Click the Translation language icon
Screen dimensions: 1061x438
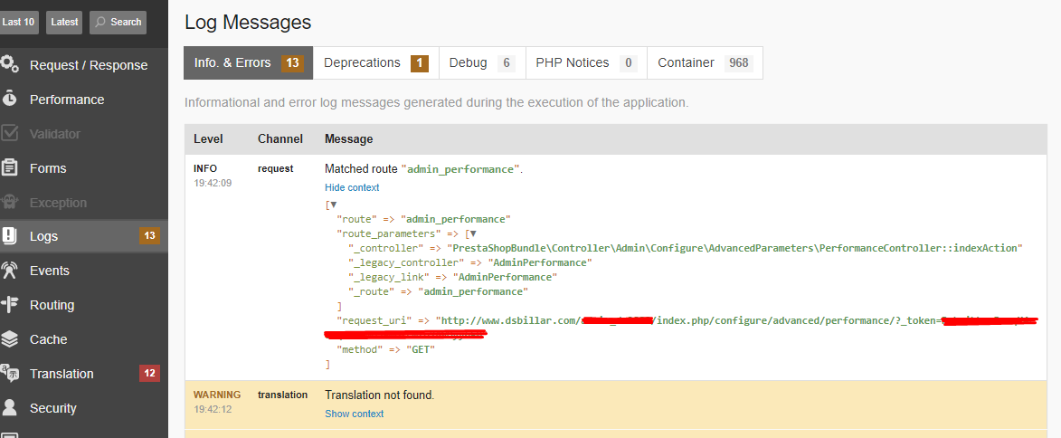pos(10,373)
